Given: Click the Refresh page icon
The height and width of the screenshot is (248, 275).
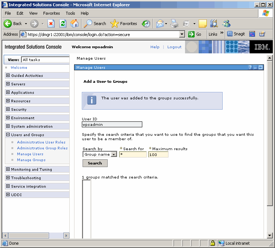Looking at the screenshot, I should [63, 24].
